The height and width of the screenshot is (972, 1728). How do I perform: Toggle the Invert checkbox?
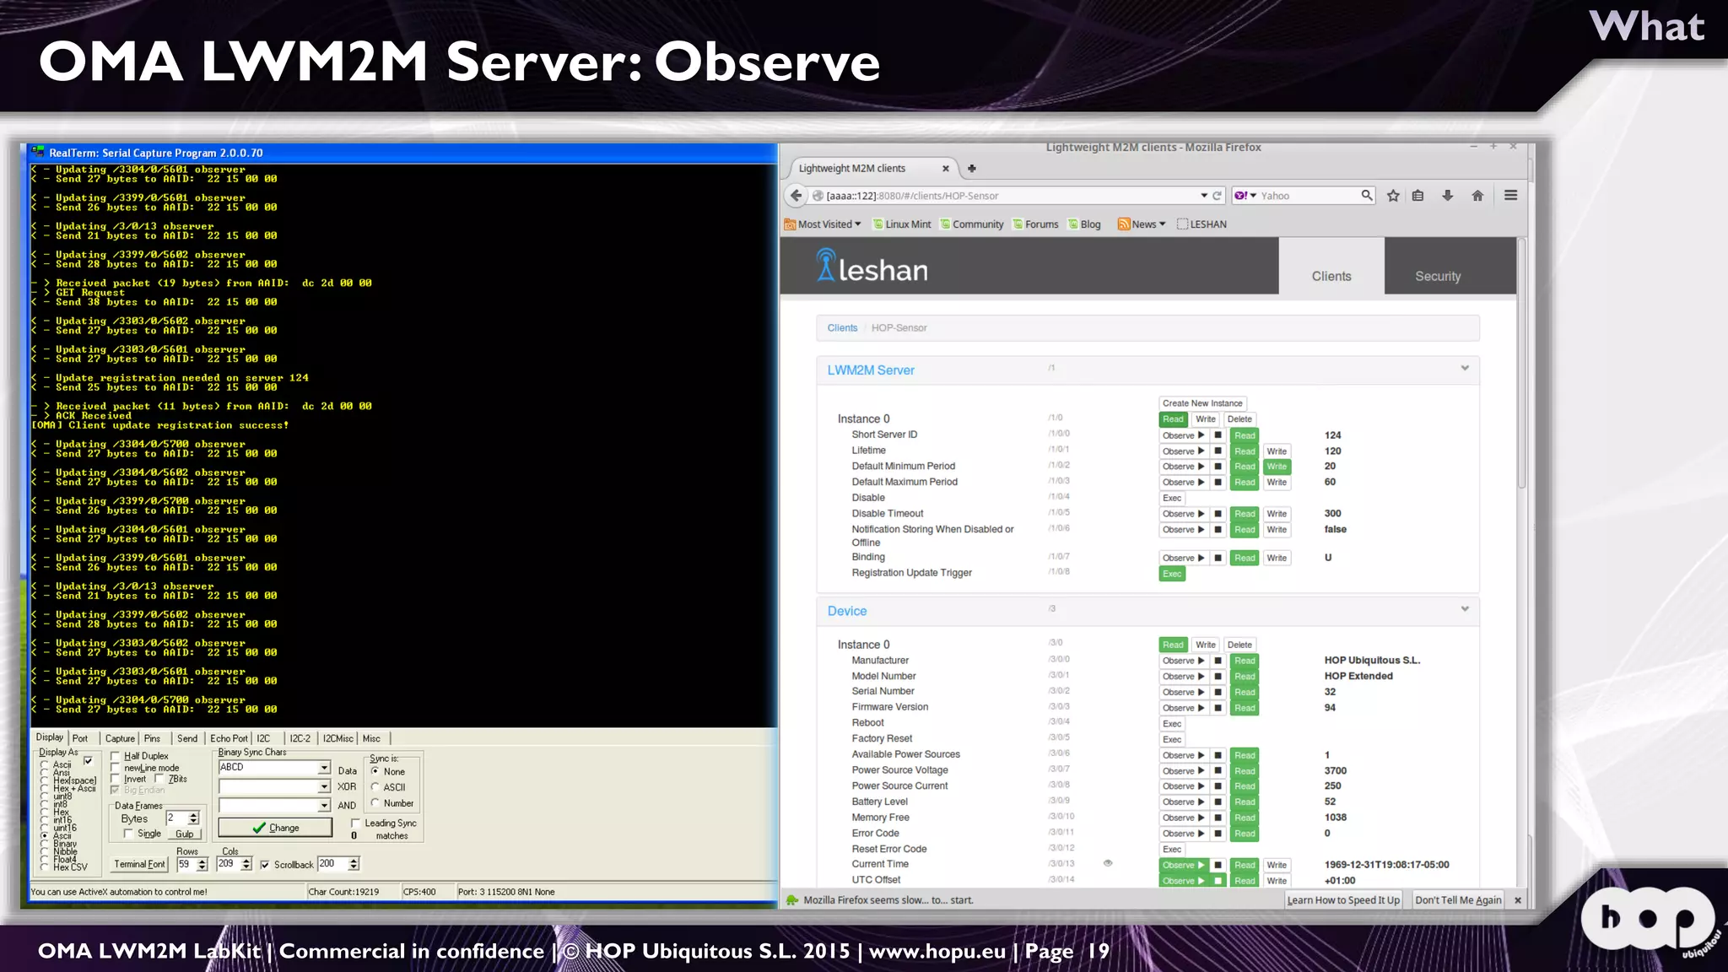click(116, 779)
